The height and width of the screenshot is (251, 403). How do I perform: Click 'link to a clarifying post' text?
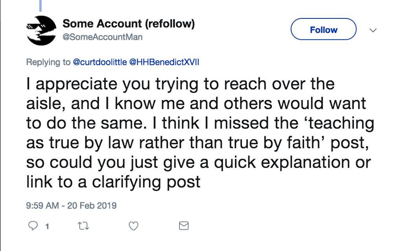(113, 182)
